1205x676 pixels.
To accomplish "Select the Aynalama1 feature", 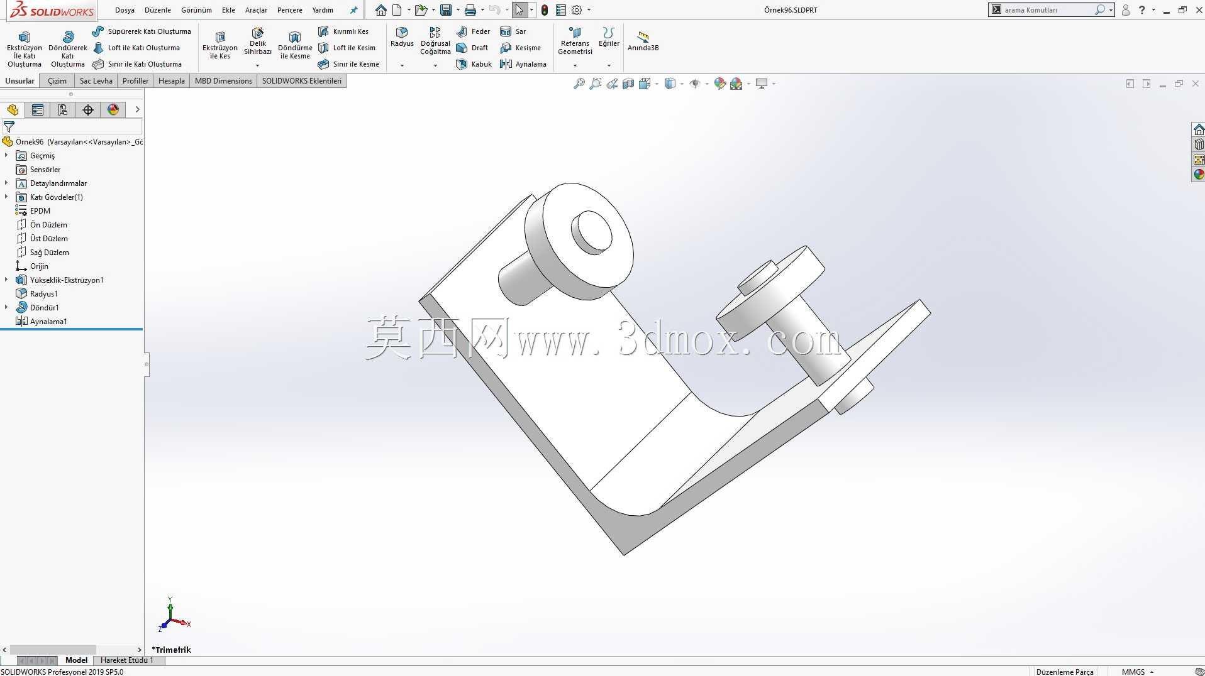I will point(42,322).
